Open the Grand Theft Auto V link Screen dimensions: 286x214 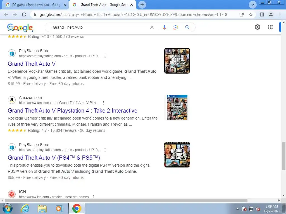[32, 64]
